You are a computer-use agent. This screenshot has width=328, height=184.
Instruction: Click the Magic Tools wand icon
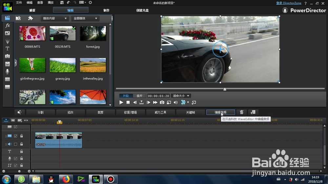19,112
